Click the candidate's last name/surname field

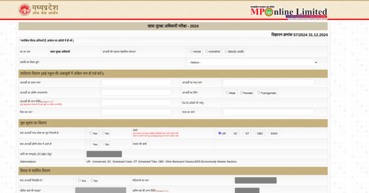(136, 93)
